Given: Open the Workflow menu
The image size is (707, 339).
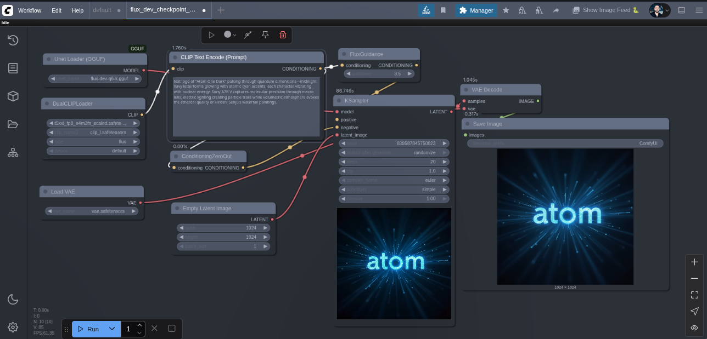Looking at the screenshot, I should tap(30, 10).
